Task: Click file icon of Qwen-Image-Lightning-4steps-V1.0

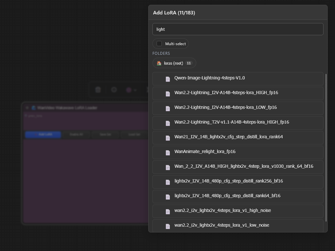Action: coord(168,79)
